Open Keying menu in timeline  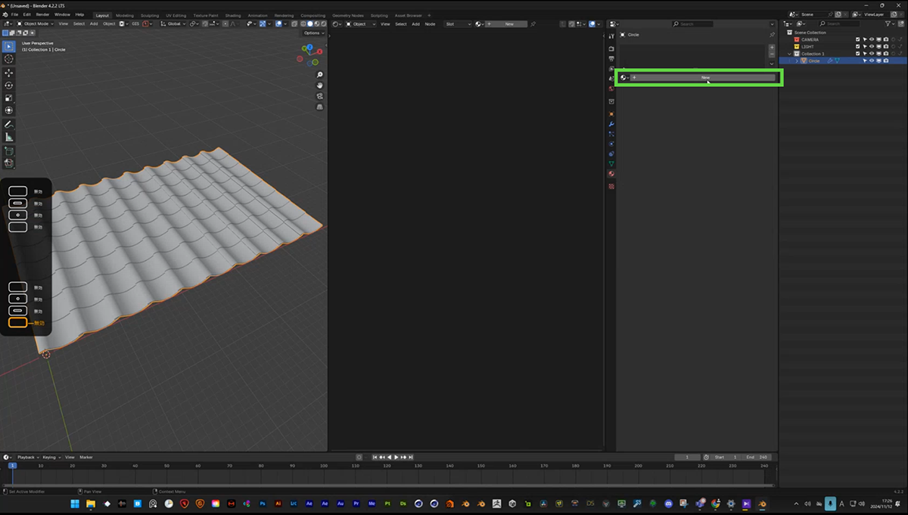[51, 457]
